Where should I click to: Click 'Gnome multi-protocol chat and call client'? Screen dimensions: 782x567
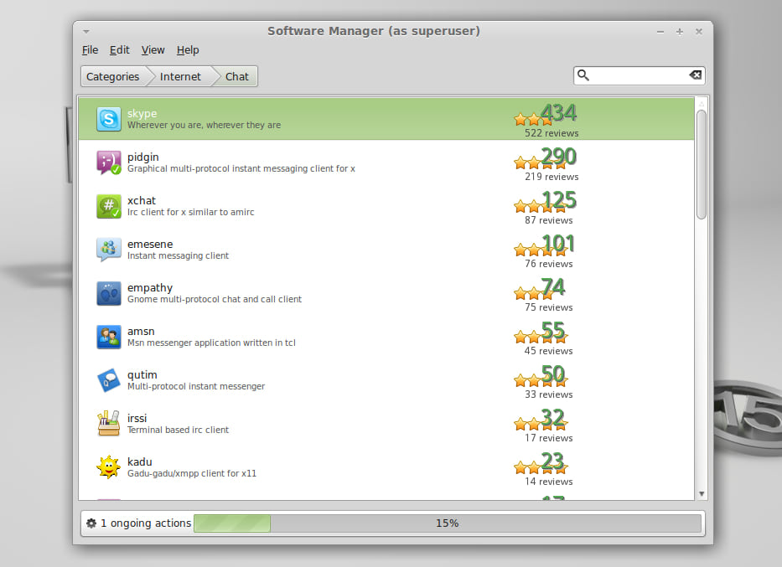click(215, 299)
